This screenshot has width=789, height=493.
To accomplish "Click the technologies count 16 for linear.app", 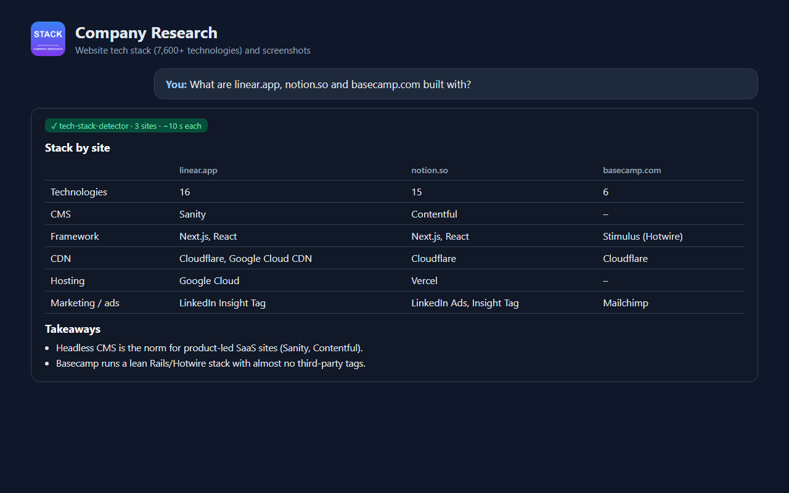I will coord(184,192).
